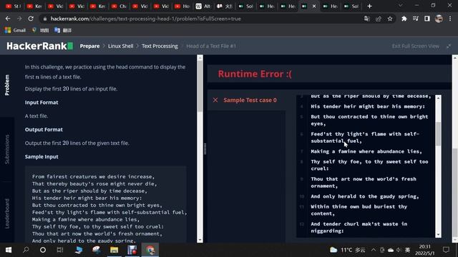Click the splitter handle between panels

pyautogui.click(x=205, y=148)
